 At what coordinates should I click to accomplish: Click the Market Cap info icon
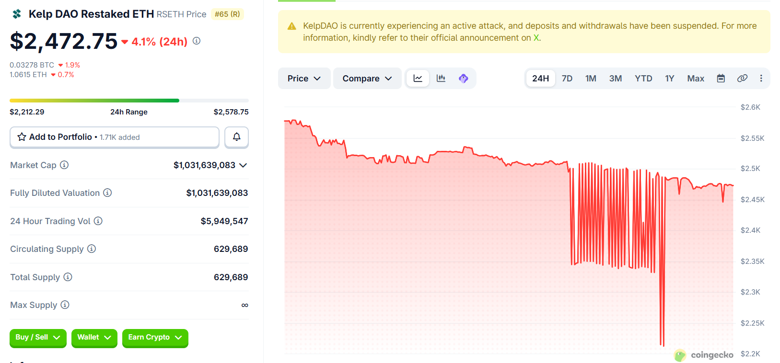(64, 165)
